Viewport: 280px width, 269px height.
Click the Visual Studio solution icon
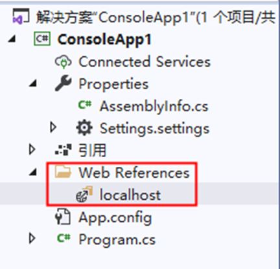(21, 16)
